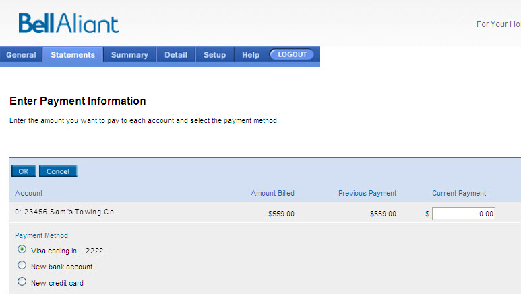Confirm payment with the OK button
The width and height of the screenshot is (521, 295).
pos(24,171)
